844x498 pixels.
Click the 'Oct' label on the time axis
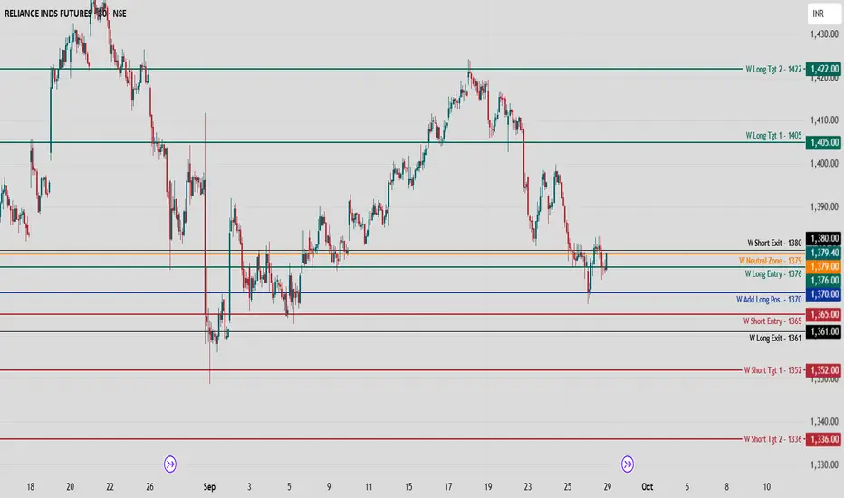click(647, 487)
